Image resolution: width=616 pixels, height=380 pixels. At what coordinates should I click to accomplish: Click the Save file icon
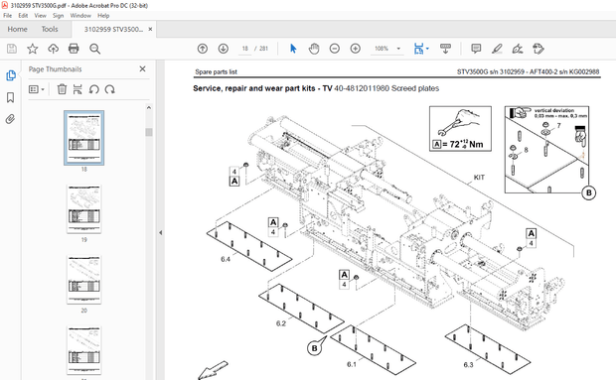click(12, 49)
